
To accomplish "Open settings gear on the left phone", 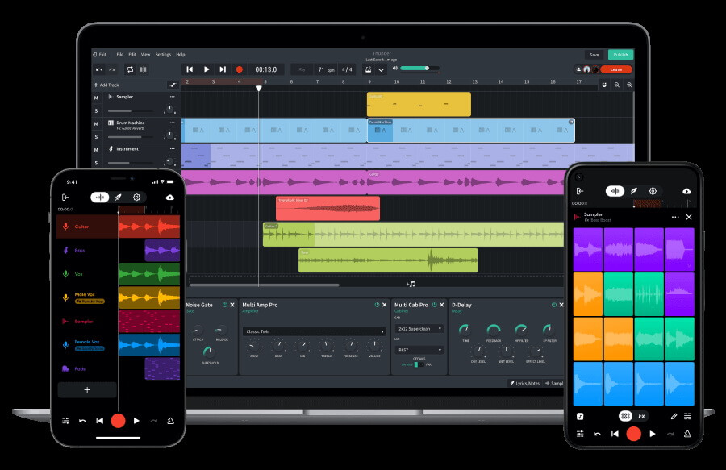I will coord(136,197).
